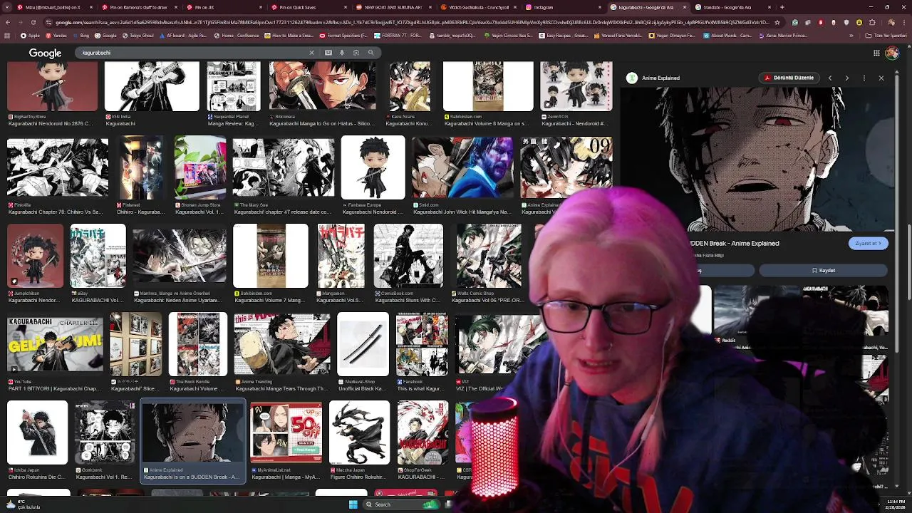The height and width of the screenshot is (513, 912).
Task: Go back in browser
Action: (7, 22)
